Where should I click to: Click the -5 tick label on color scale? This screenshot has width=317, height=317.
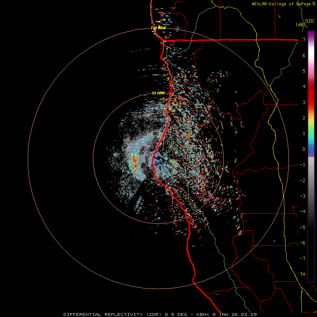point(303,228)
